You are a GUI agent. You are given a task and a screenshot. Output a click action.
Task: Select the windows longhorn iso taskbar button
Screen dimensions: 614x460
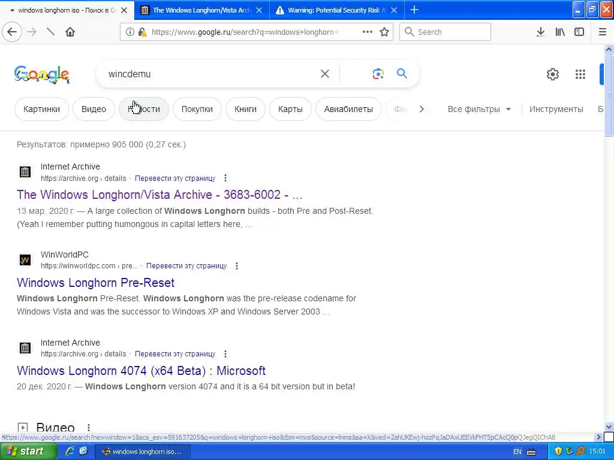(143, 452)
